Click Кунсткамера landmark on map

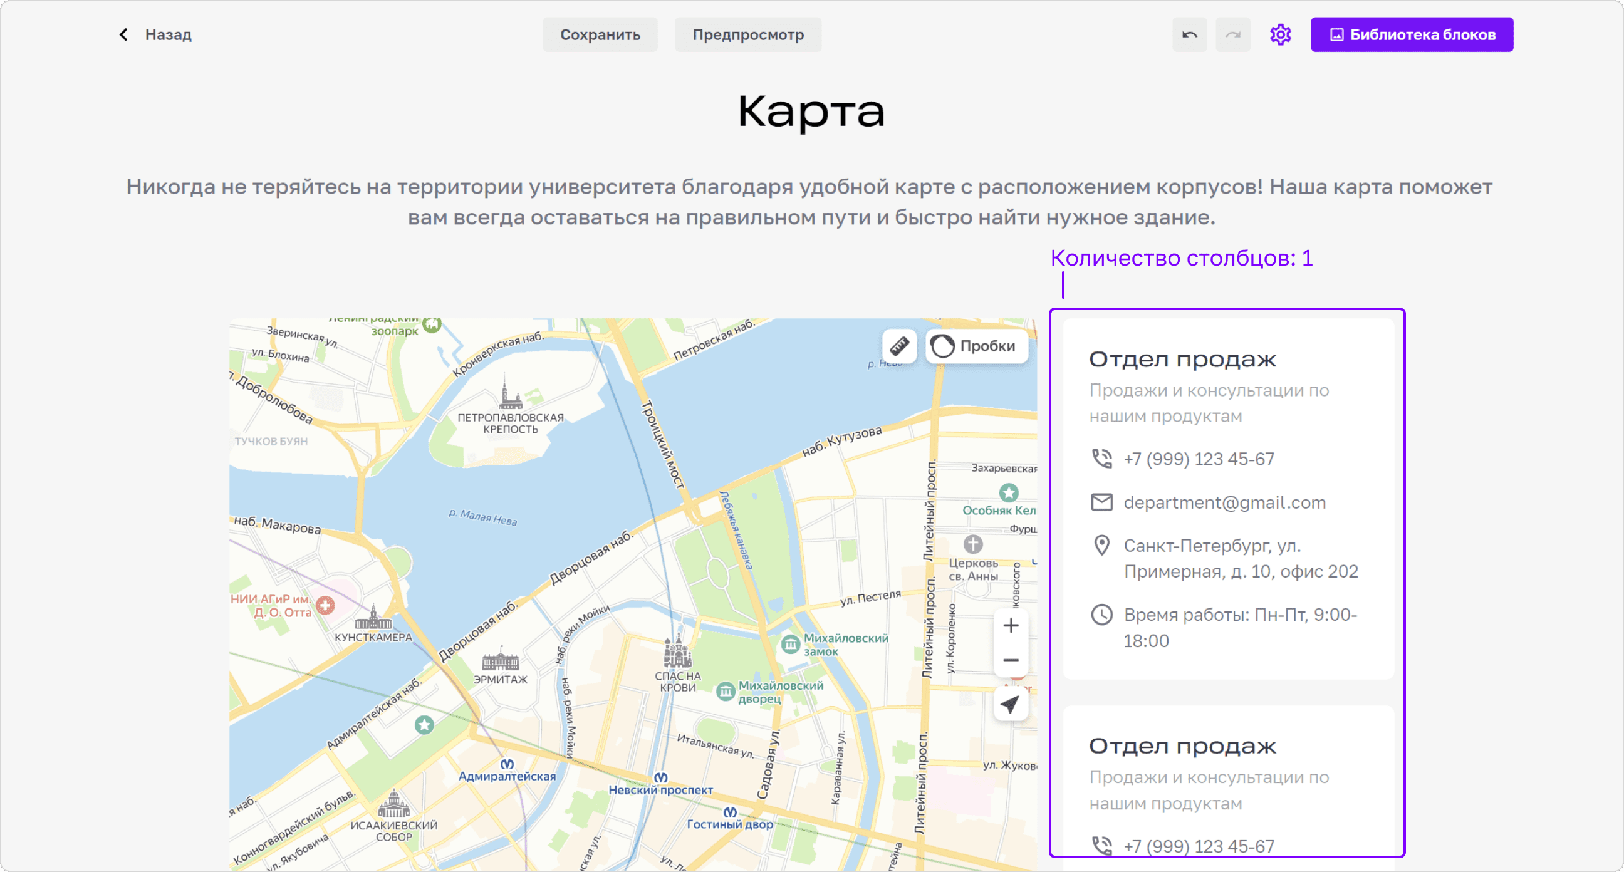pyautogui.click(x=373, y=624)
